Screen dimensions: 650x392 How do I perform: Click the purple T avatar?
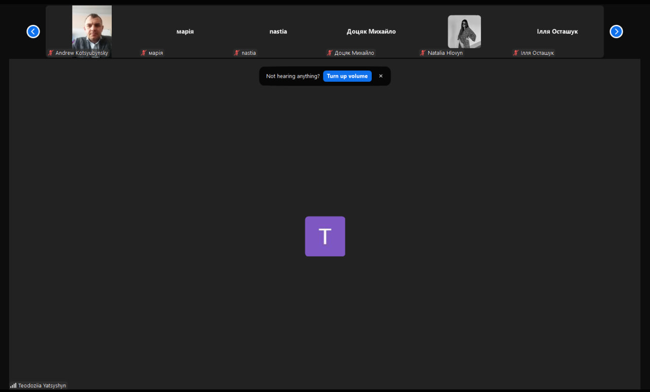[325, 236]
